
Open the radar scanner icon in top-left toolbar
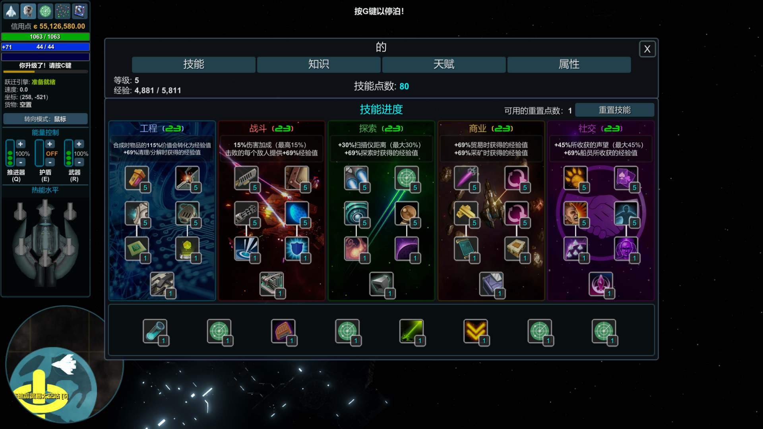45,11
